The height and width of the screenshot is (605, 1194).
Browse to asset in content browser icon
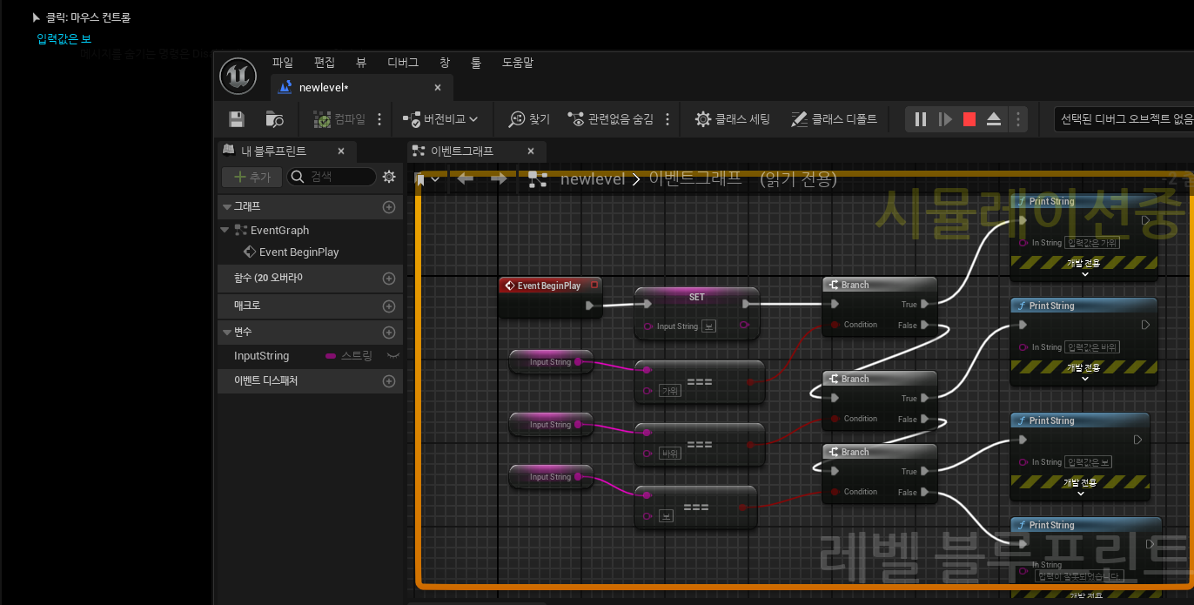pyautogui.click(x=275, y=119)
